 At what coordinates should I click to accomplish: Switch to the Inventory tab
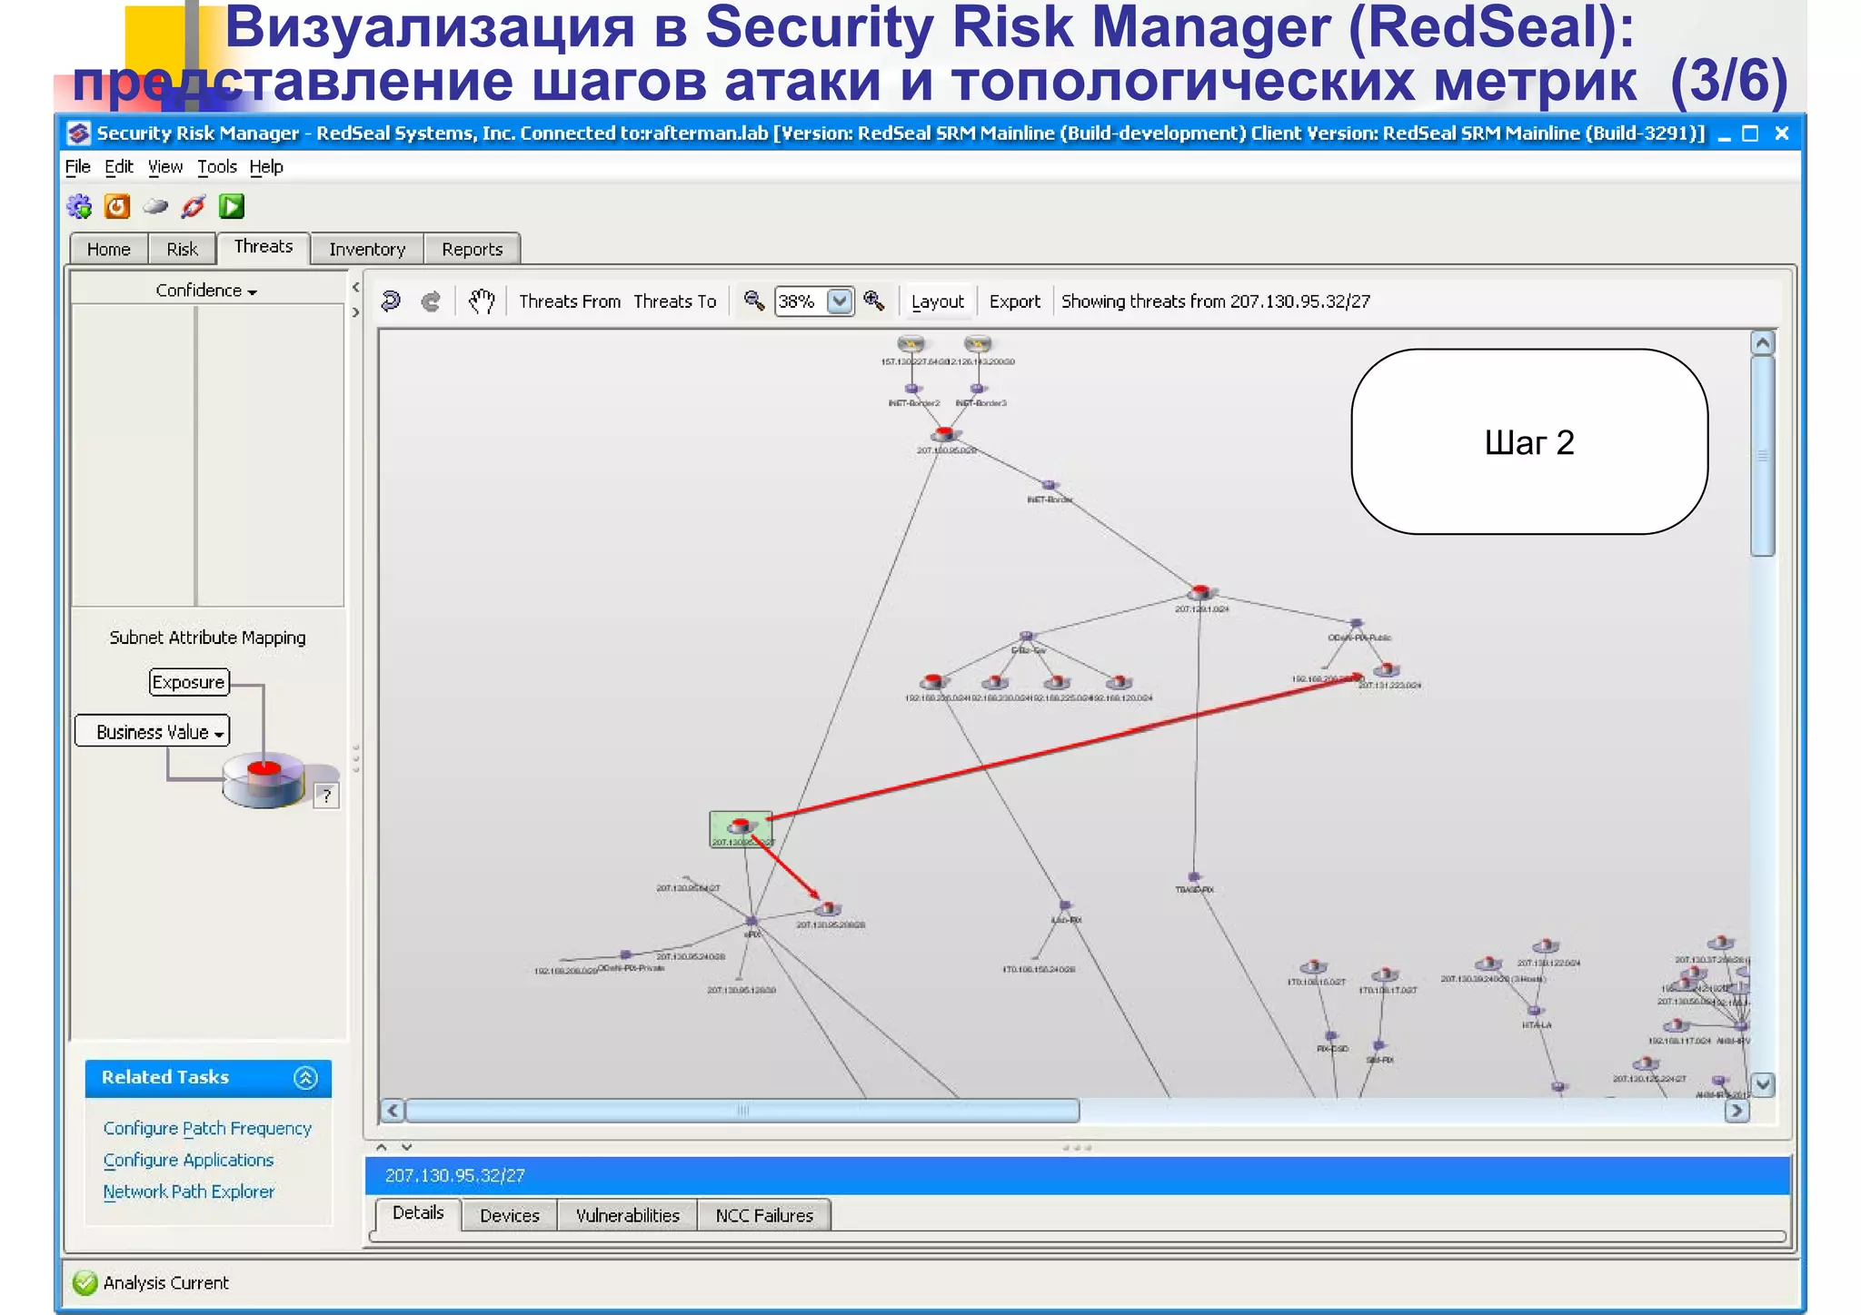click(367, 249)
